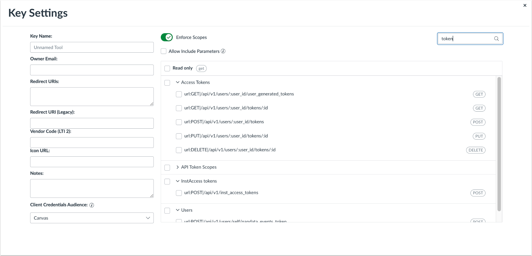Click the search icon in token search field
Image resolution: width=532 pixels, height=256 pixels.
point(496,38)
